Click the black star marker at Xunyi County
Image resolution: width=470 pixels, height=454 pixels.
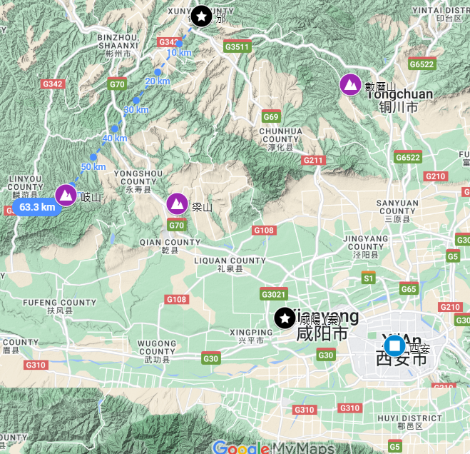tap(201, 16)
